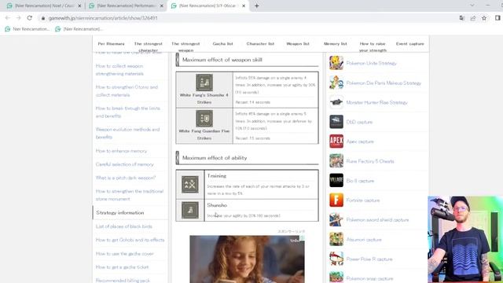Screen dimensions: 503x283
Task: Click the Shunsho ability icon
Action: 190,210
